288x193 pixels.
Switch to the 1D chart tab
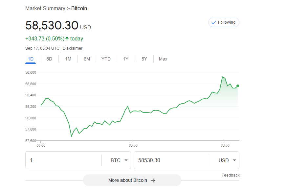[x=31, y=59]
